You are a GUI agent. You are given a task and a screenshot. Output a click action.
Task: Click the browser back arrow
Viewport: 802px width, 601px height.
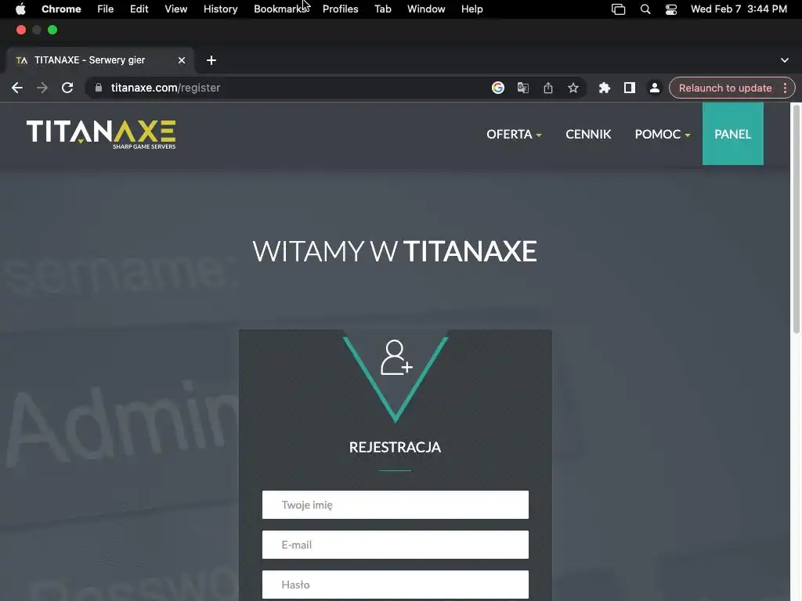(x=17, y=88)
